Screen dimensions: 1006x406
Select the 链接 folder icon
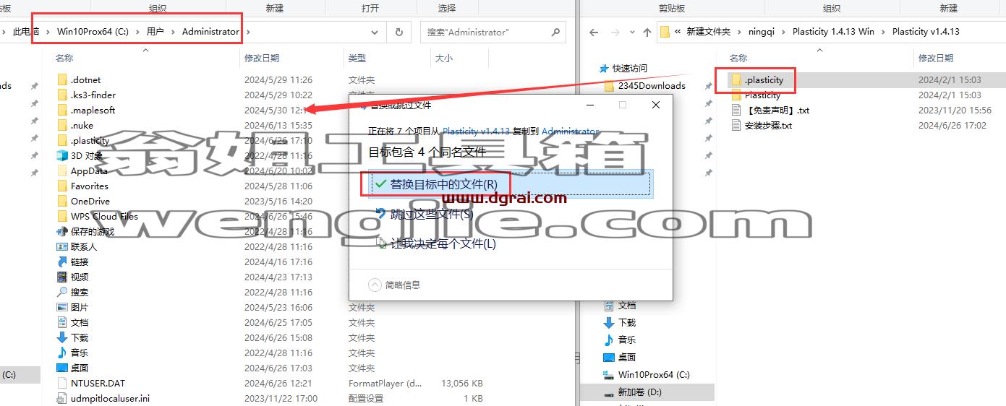(x=62, y=262)
